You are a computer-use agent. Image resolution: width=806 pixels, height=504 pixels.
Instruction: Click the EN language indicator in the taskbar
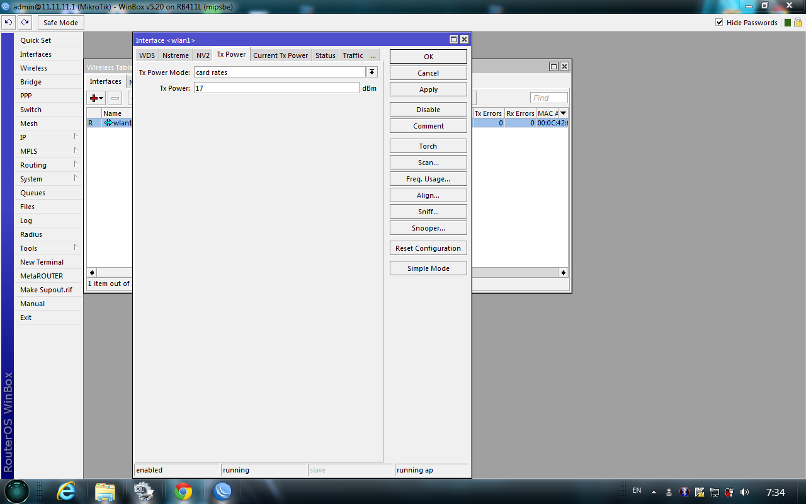click(637, 490)
